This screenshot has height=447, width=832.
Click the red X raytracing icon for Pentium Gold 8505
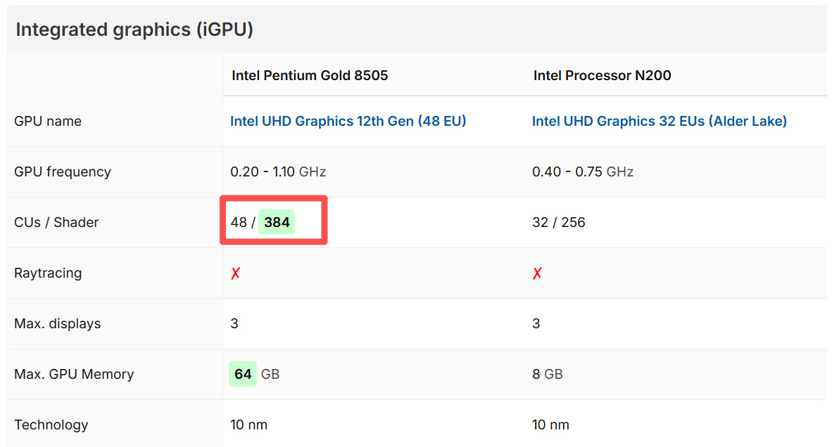pos(236,273)
